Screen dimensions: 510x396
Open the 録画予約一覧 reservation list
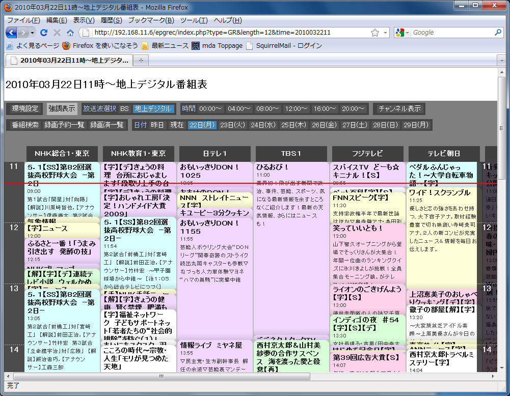[x=64, y=125]
